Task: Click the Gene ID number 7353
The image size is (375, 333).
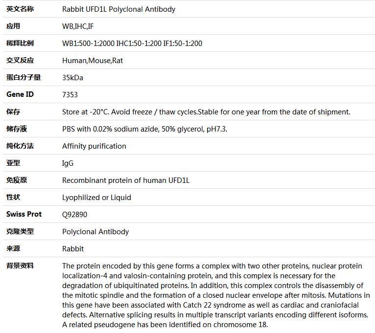Action: tap(70, 95)
